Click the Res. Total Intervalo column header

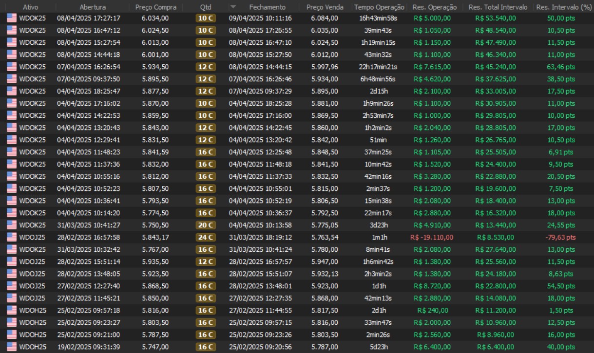(496, 7)
